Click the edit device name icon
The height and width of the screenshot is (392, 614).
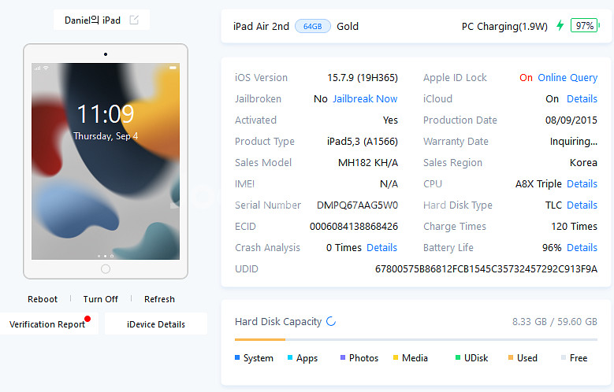click(x=134, y=20)
